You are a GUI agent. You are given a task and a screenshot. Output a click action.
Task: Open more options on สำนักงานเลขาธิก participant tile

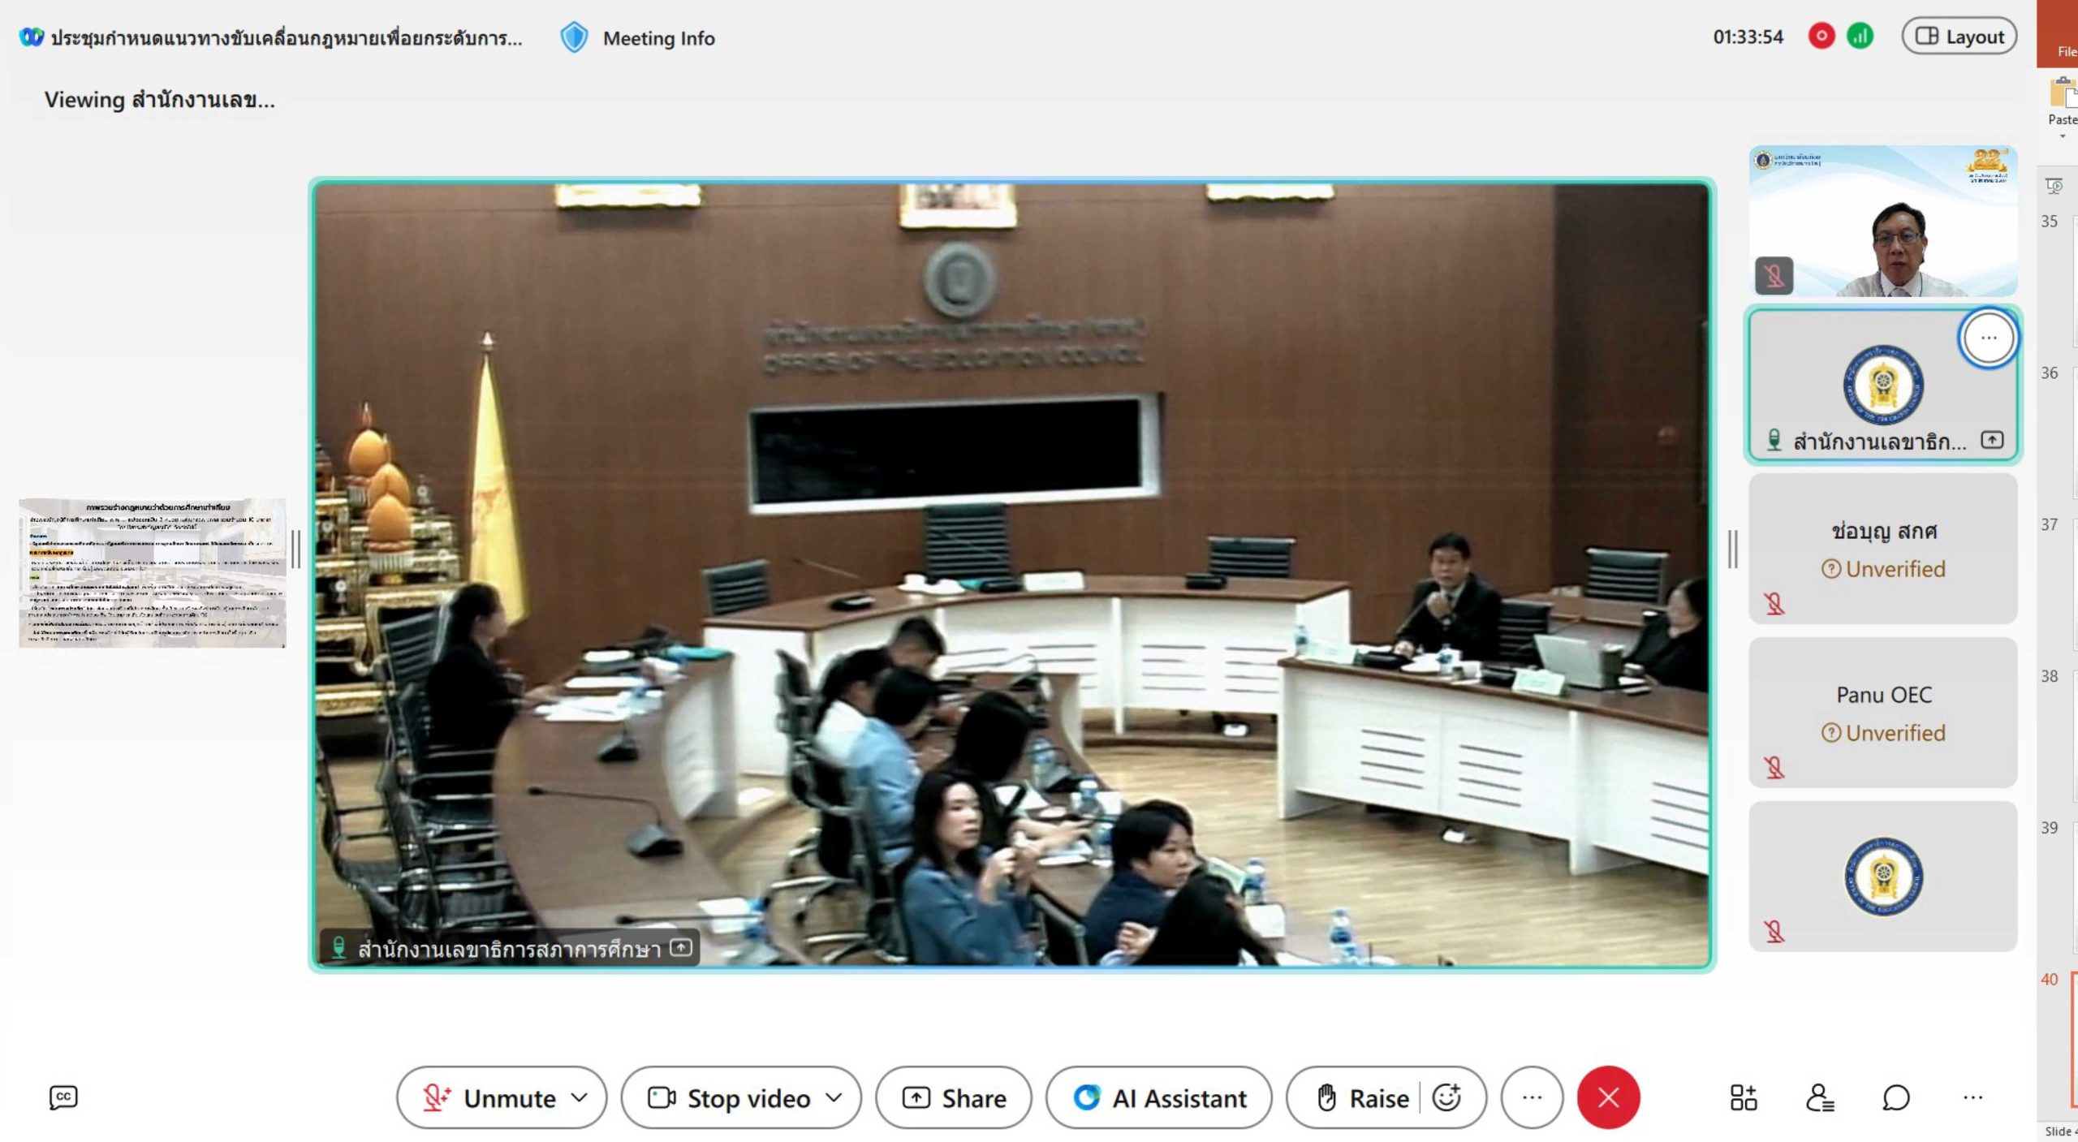tap(1987, 338)
